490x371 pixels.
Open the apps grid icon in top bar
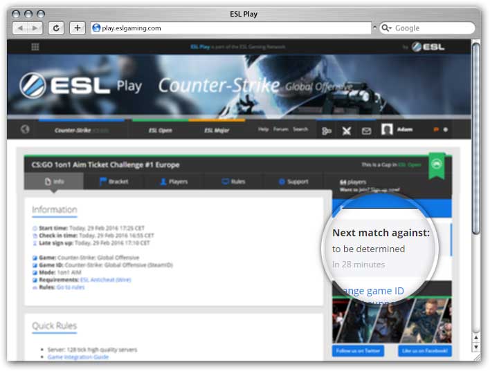click(35, 47)
